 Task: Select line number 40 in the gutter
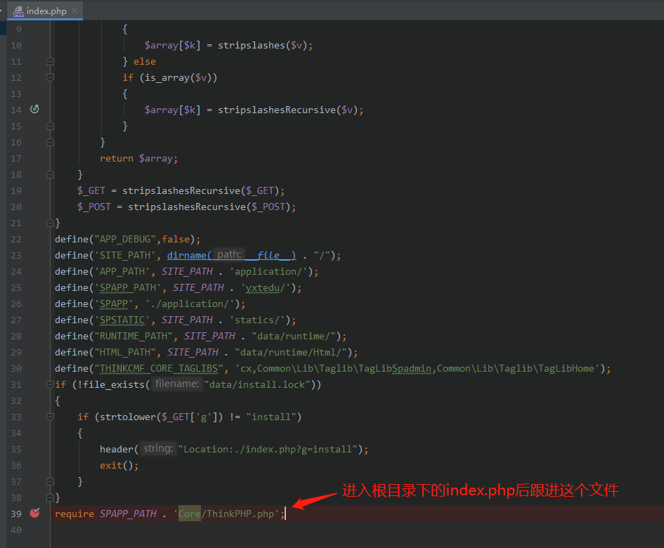tap(16, 530)
